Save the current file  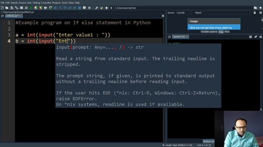click(x=12, y=8)
